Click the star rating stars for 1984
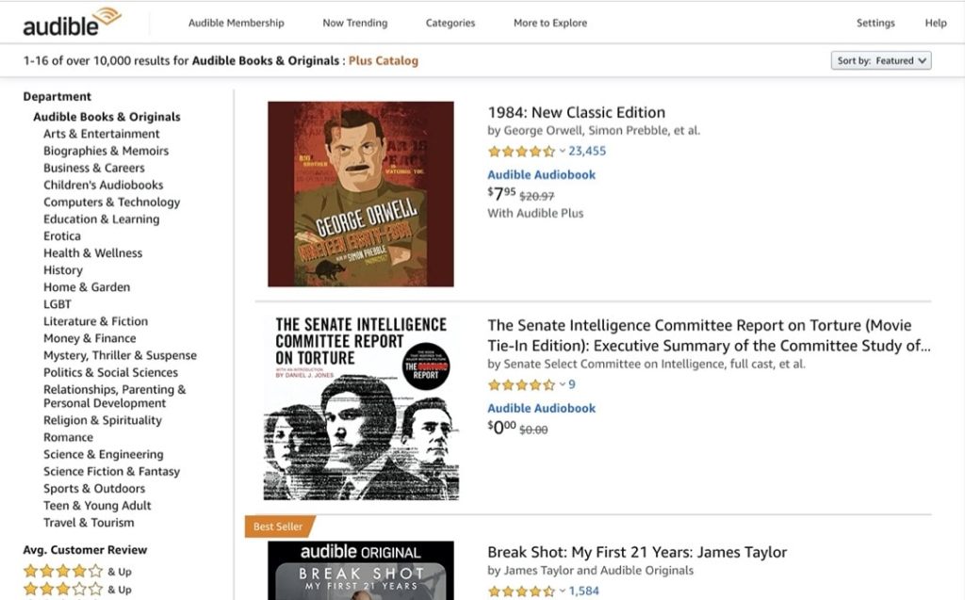 point(520,150)
